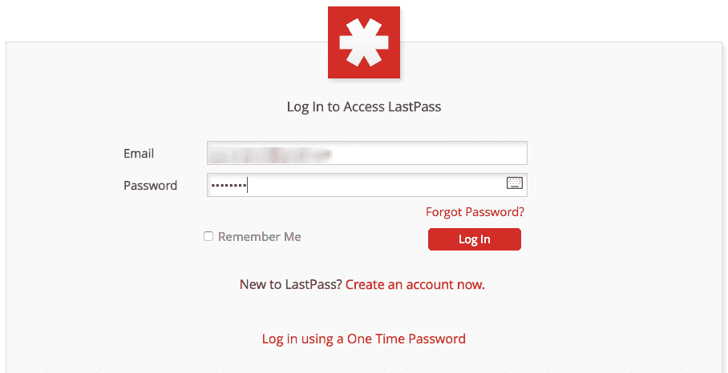This screenshot has width=728, height=373.
Task: Open the on-screen keyboard icon in Password field
Action: [x=515, y=183]
